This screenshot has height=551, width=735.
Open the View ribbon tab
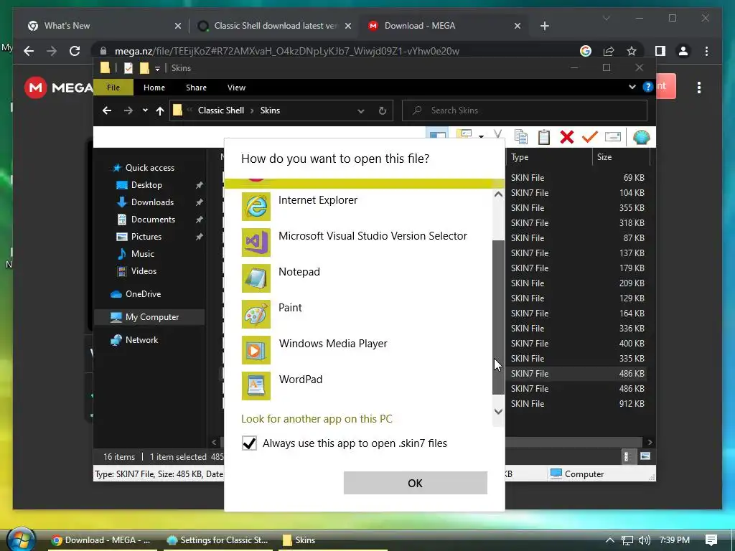pos(236,88)
